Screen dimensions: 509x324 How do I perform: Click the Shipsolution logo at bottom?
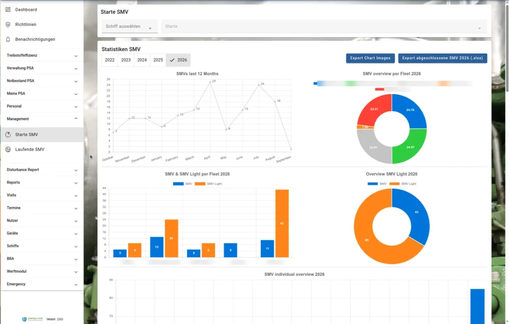[x=32, y=319]
